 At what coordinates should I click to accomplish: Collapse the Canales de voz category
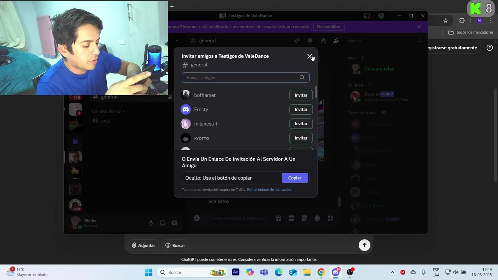[x=109, y=111]
